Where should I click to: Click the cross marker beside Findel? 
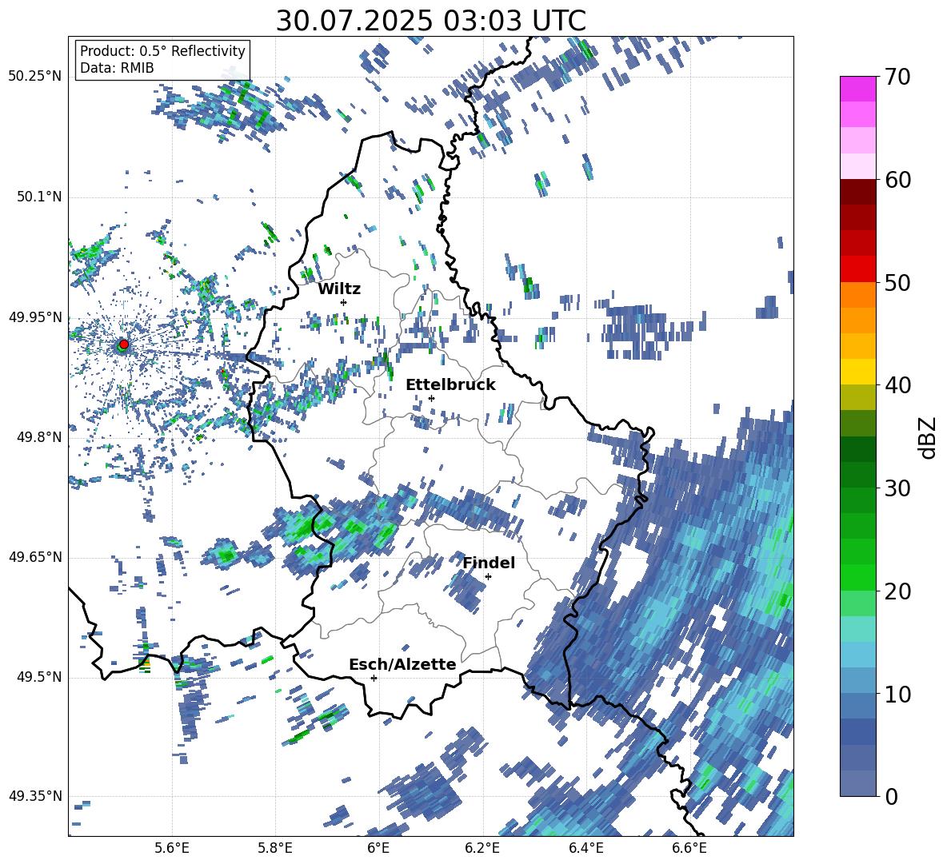tap(488, 577)
